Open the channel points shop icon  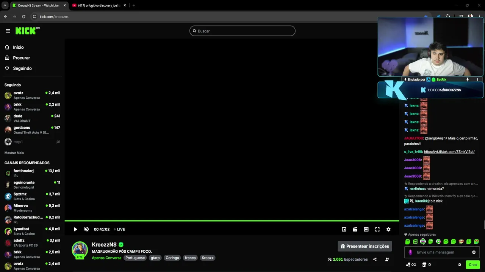pos(424,265)
